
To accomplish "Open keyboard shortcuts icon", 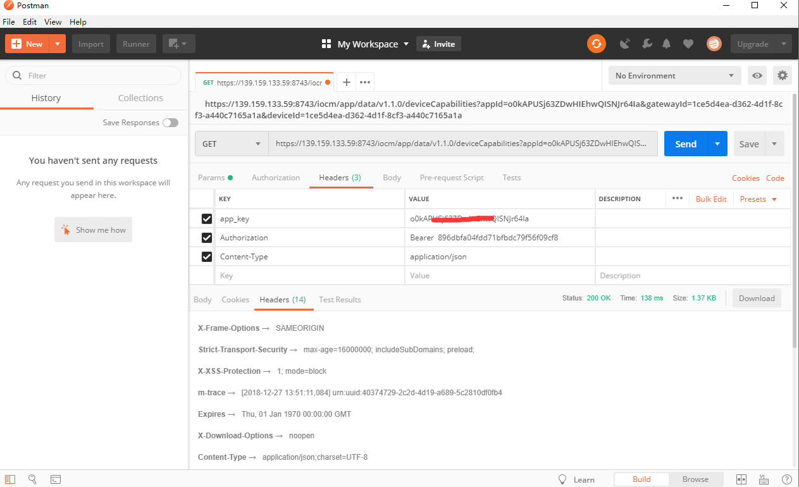I will (x=764, y=479).
